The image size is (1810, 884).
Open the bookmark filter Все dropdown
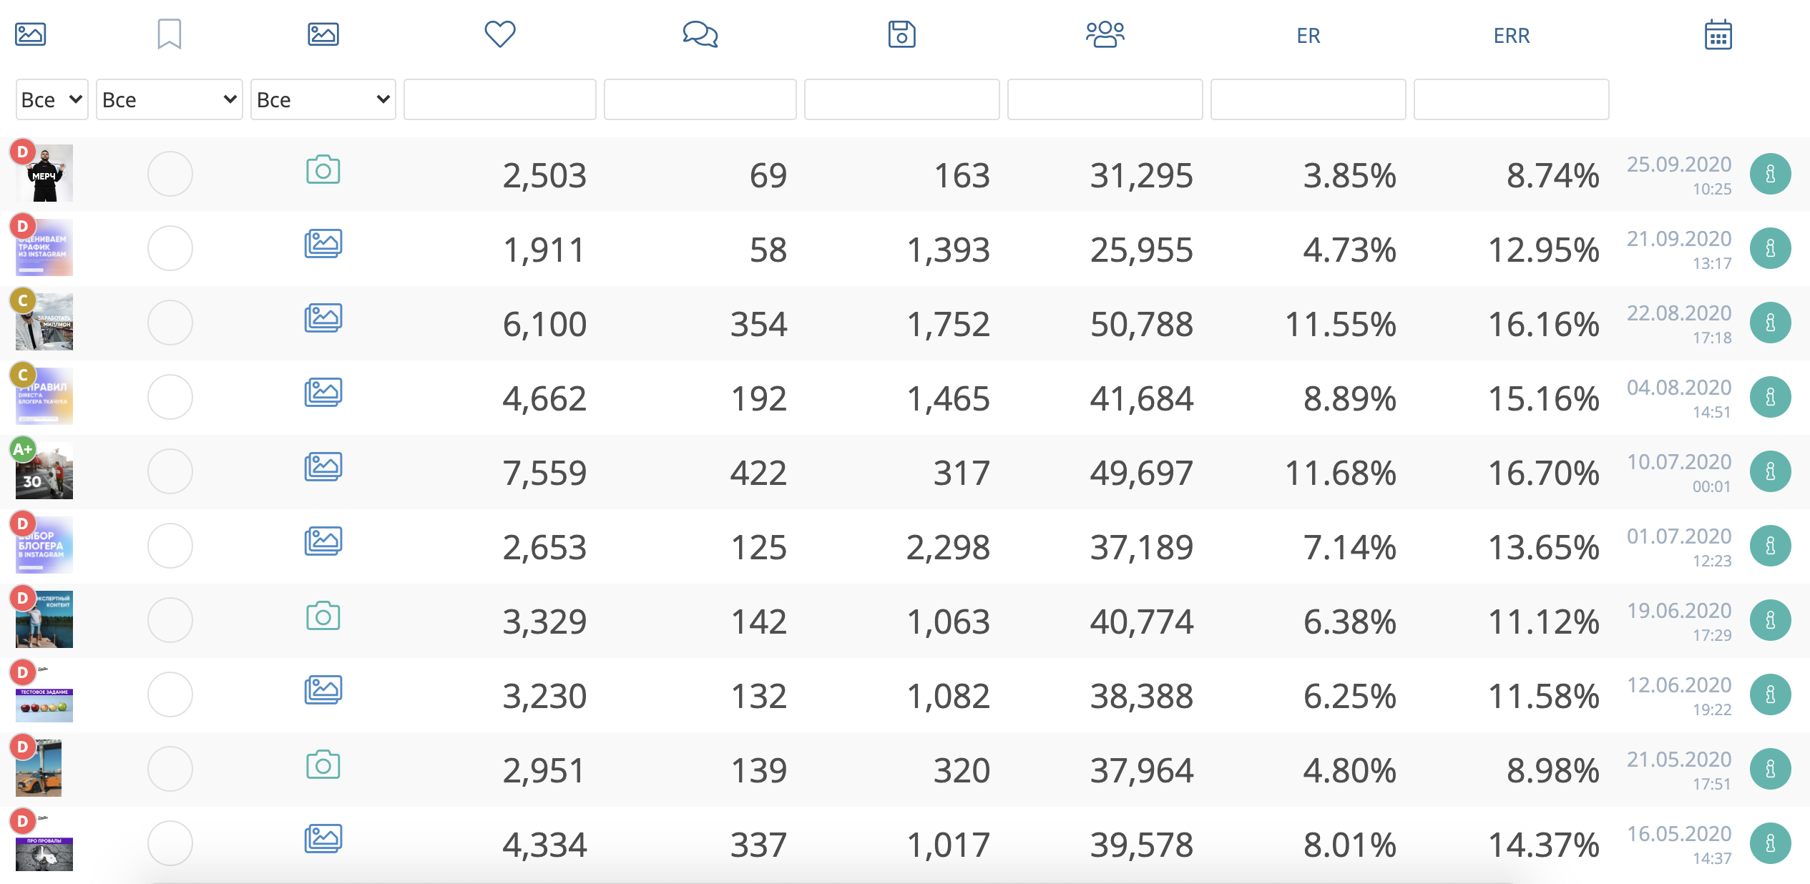click(169, 99)
